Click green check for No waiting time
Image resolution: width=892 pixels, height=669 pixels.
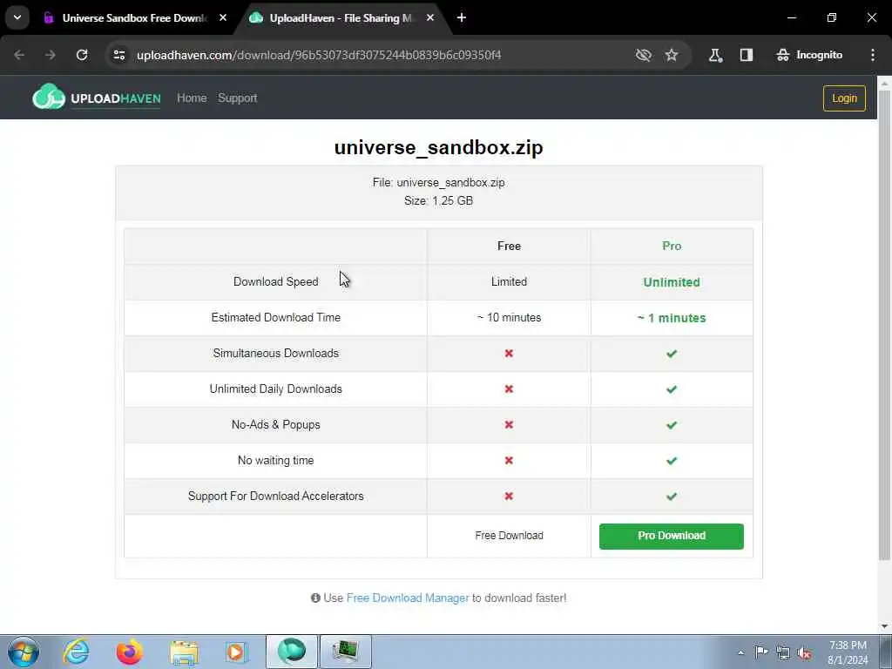point(672,461)
